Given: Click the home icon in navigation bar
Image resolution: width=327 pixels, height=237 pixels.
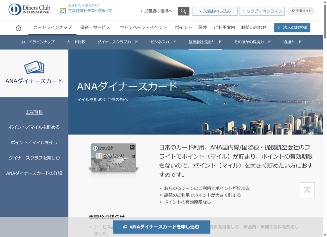Looking at the screenshot, I should (19, 28).
